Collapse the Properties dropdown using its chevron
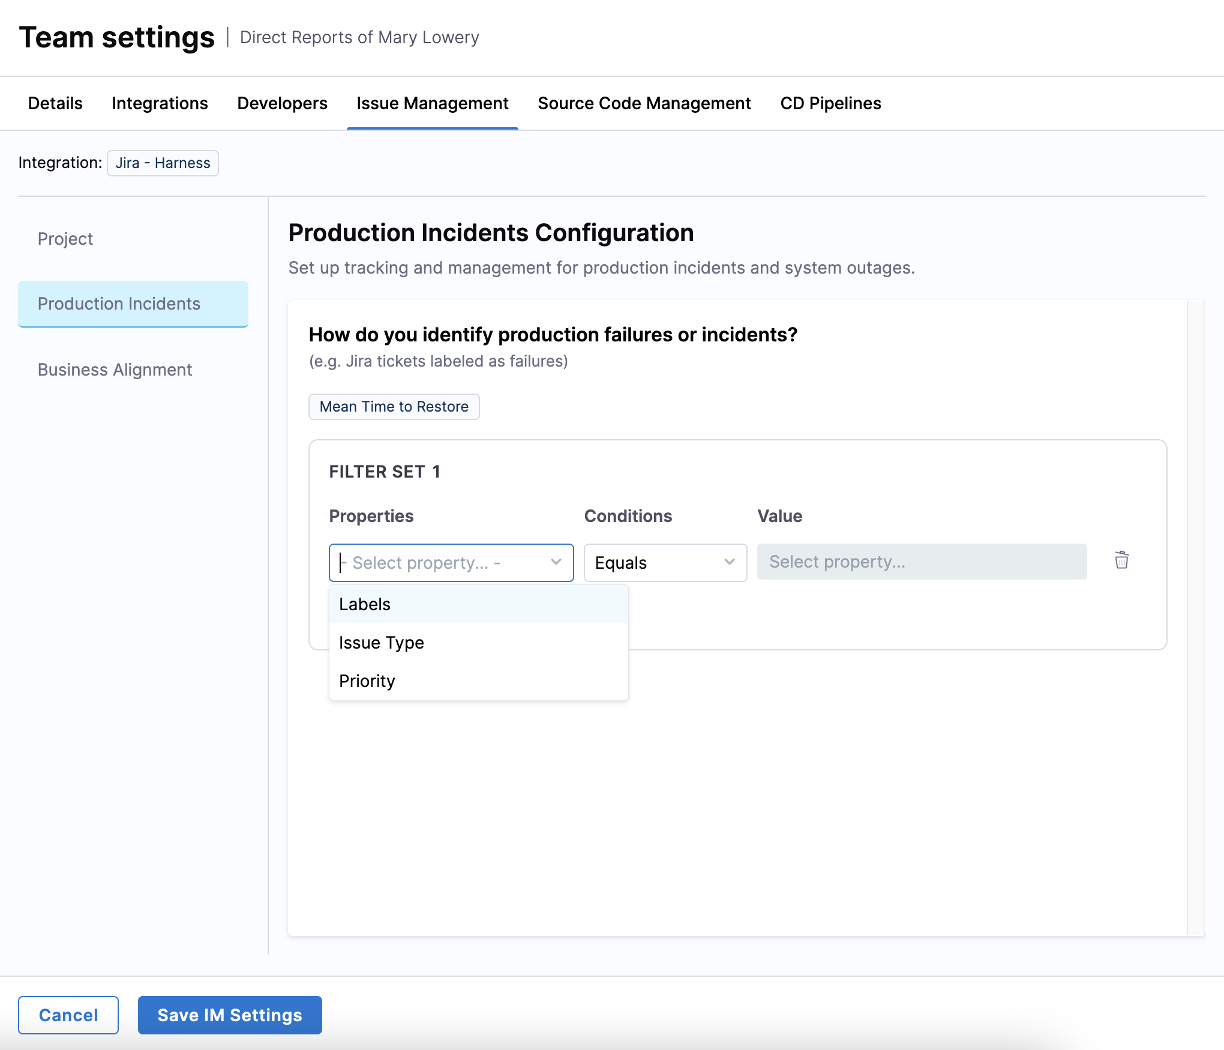Screen dimensions: 1224x1050 (556, 562)
